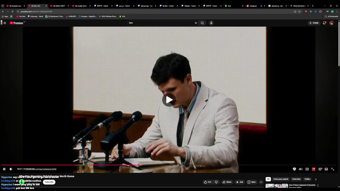
Task: Open a new browser tab
Action: 313,6
